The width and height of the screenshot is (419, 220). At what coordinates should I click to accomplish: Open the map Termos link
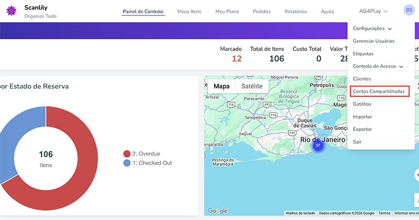[x=384, y=213]
